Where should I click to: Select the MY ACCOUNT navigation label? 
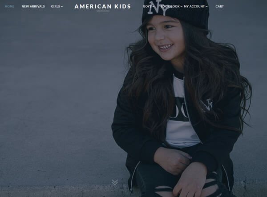tap(194, 7)
